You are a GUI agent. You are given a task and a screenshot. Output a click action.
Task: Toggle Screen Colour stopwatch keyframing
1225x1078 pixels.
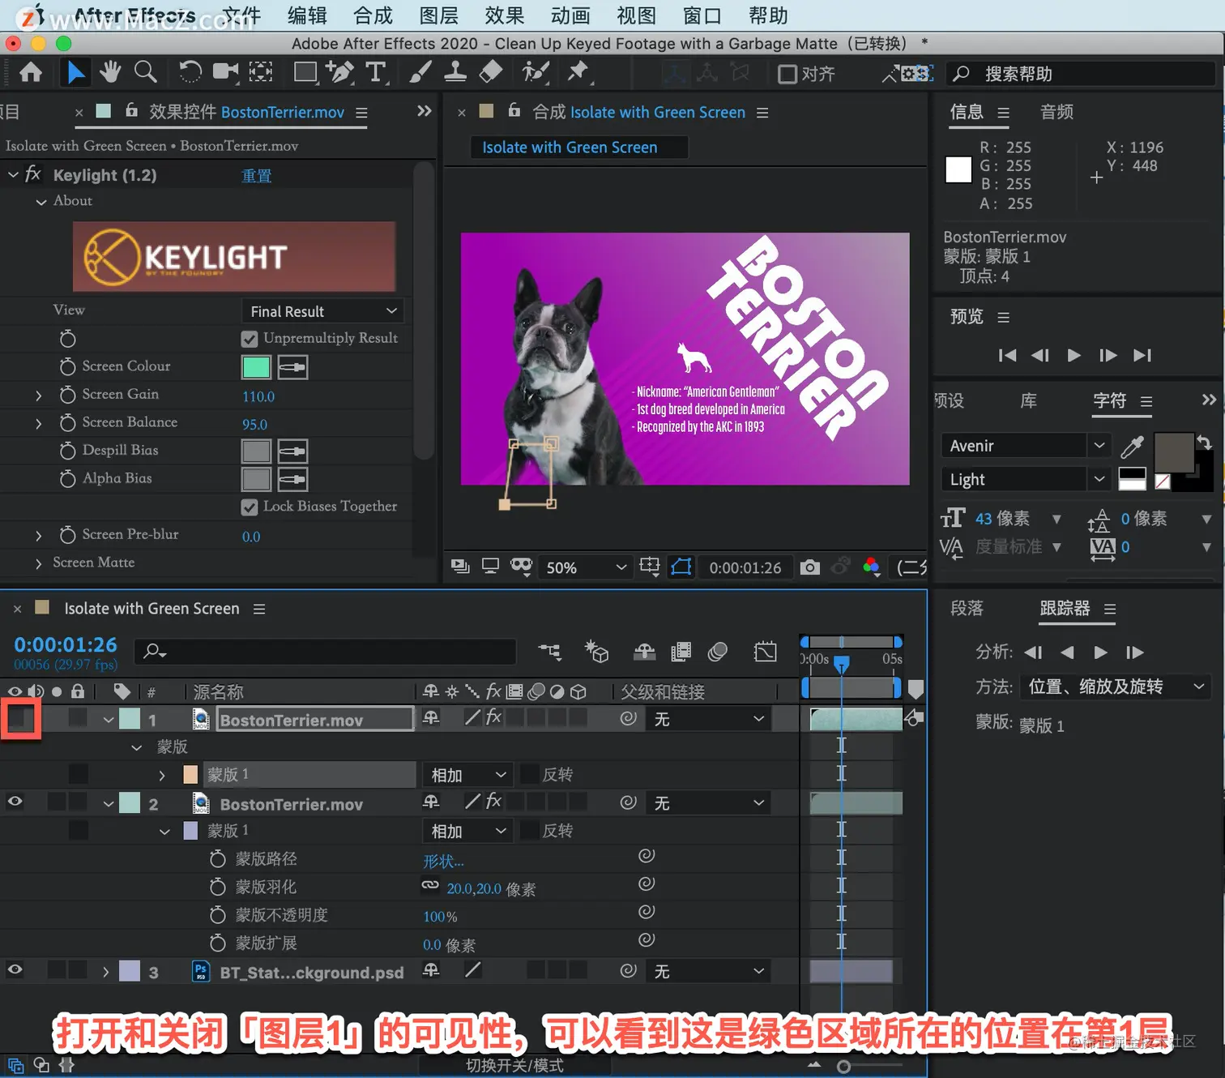[x=68, y=366]
